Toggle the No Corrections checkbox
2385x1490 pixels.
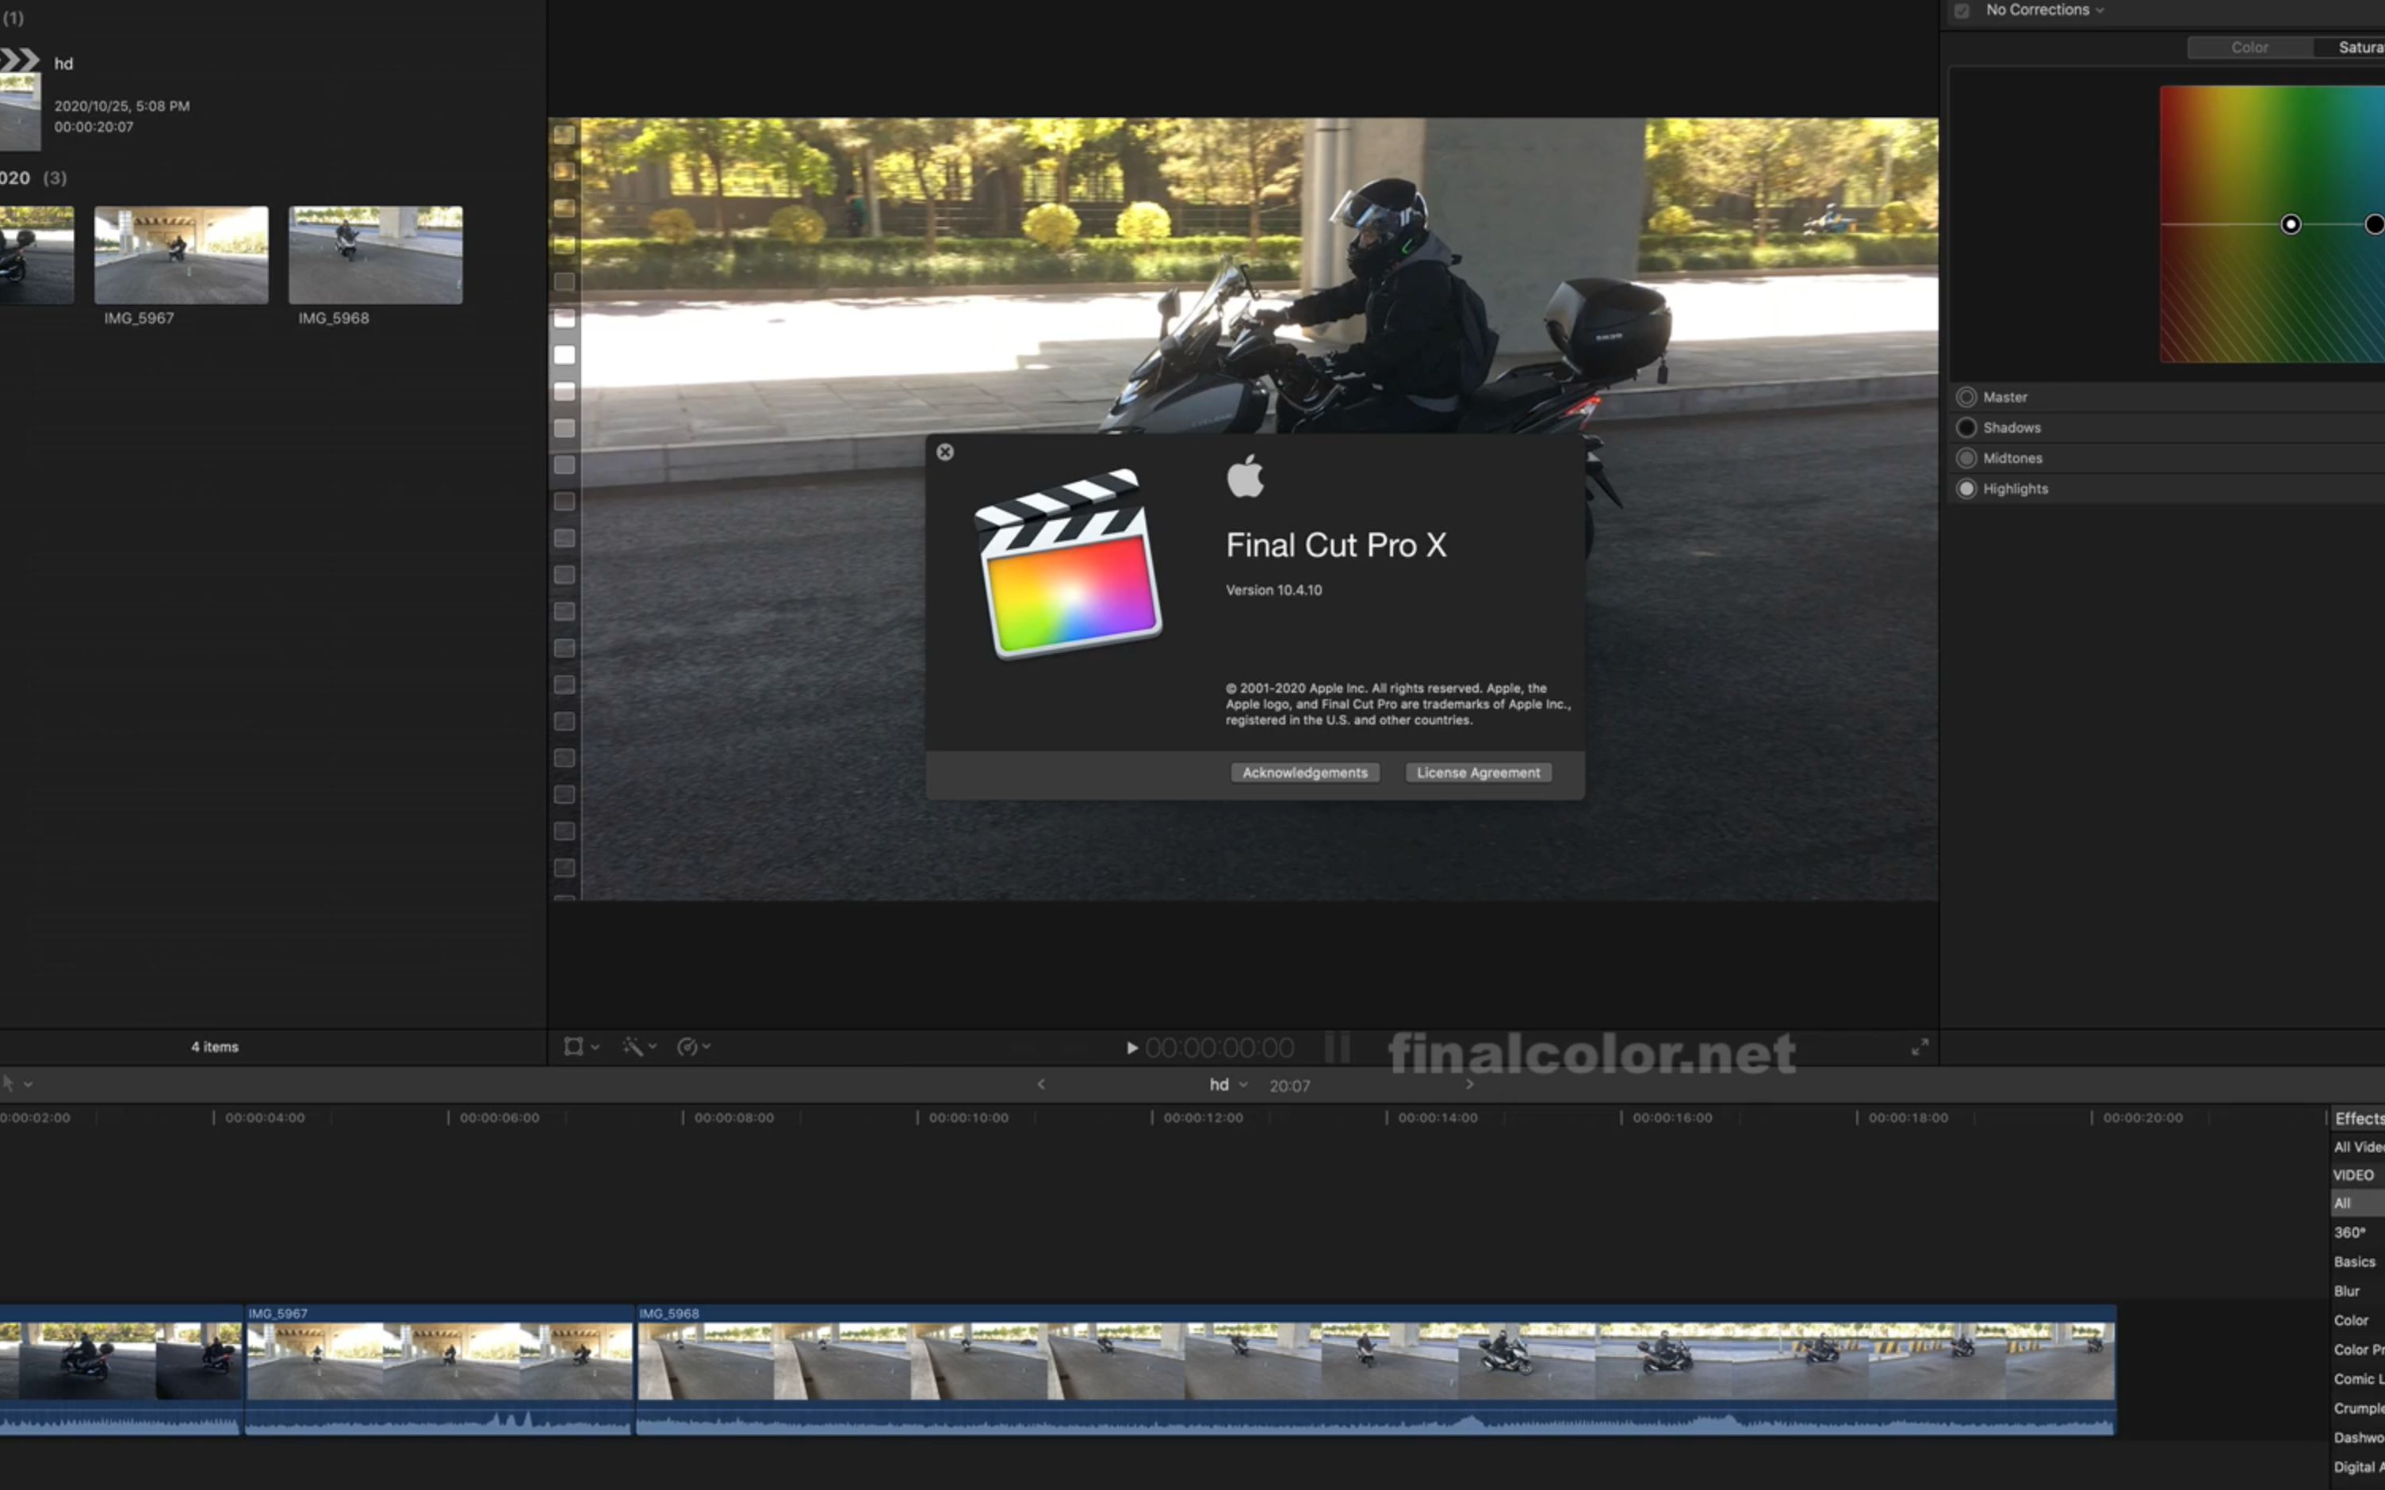point(1962,11)
